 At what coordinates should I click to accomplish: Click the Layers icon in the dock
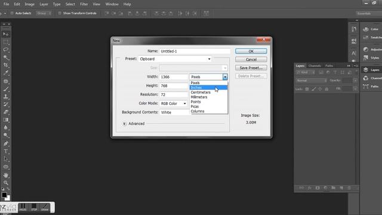point(366,70)
